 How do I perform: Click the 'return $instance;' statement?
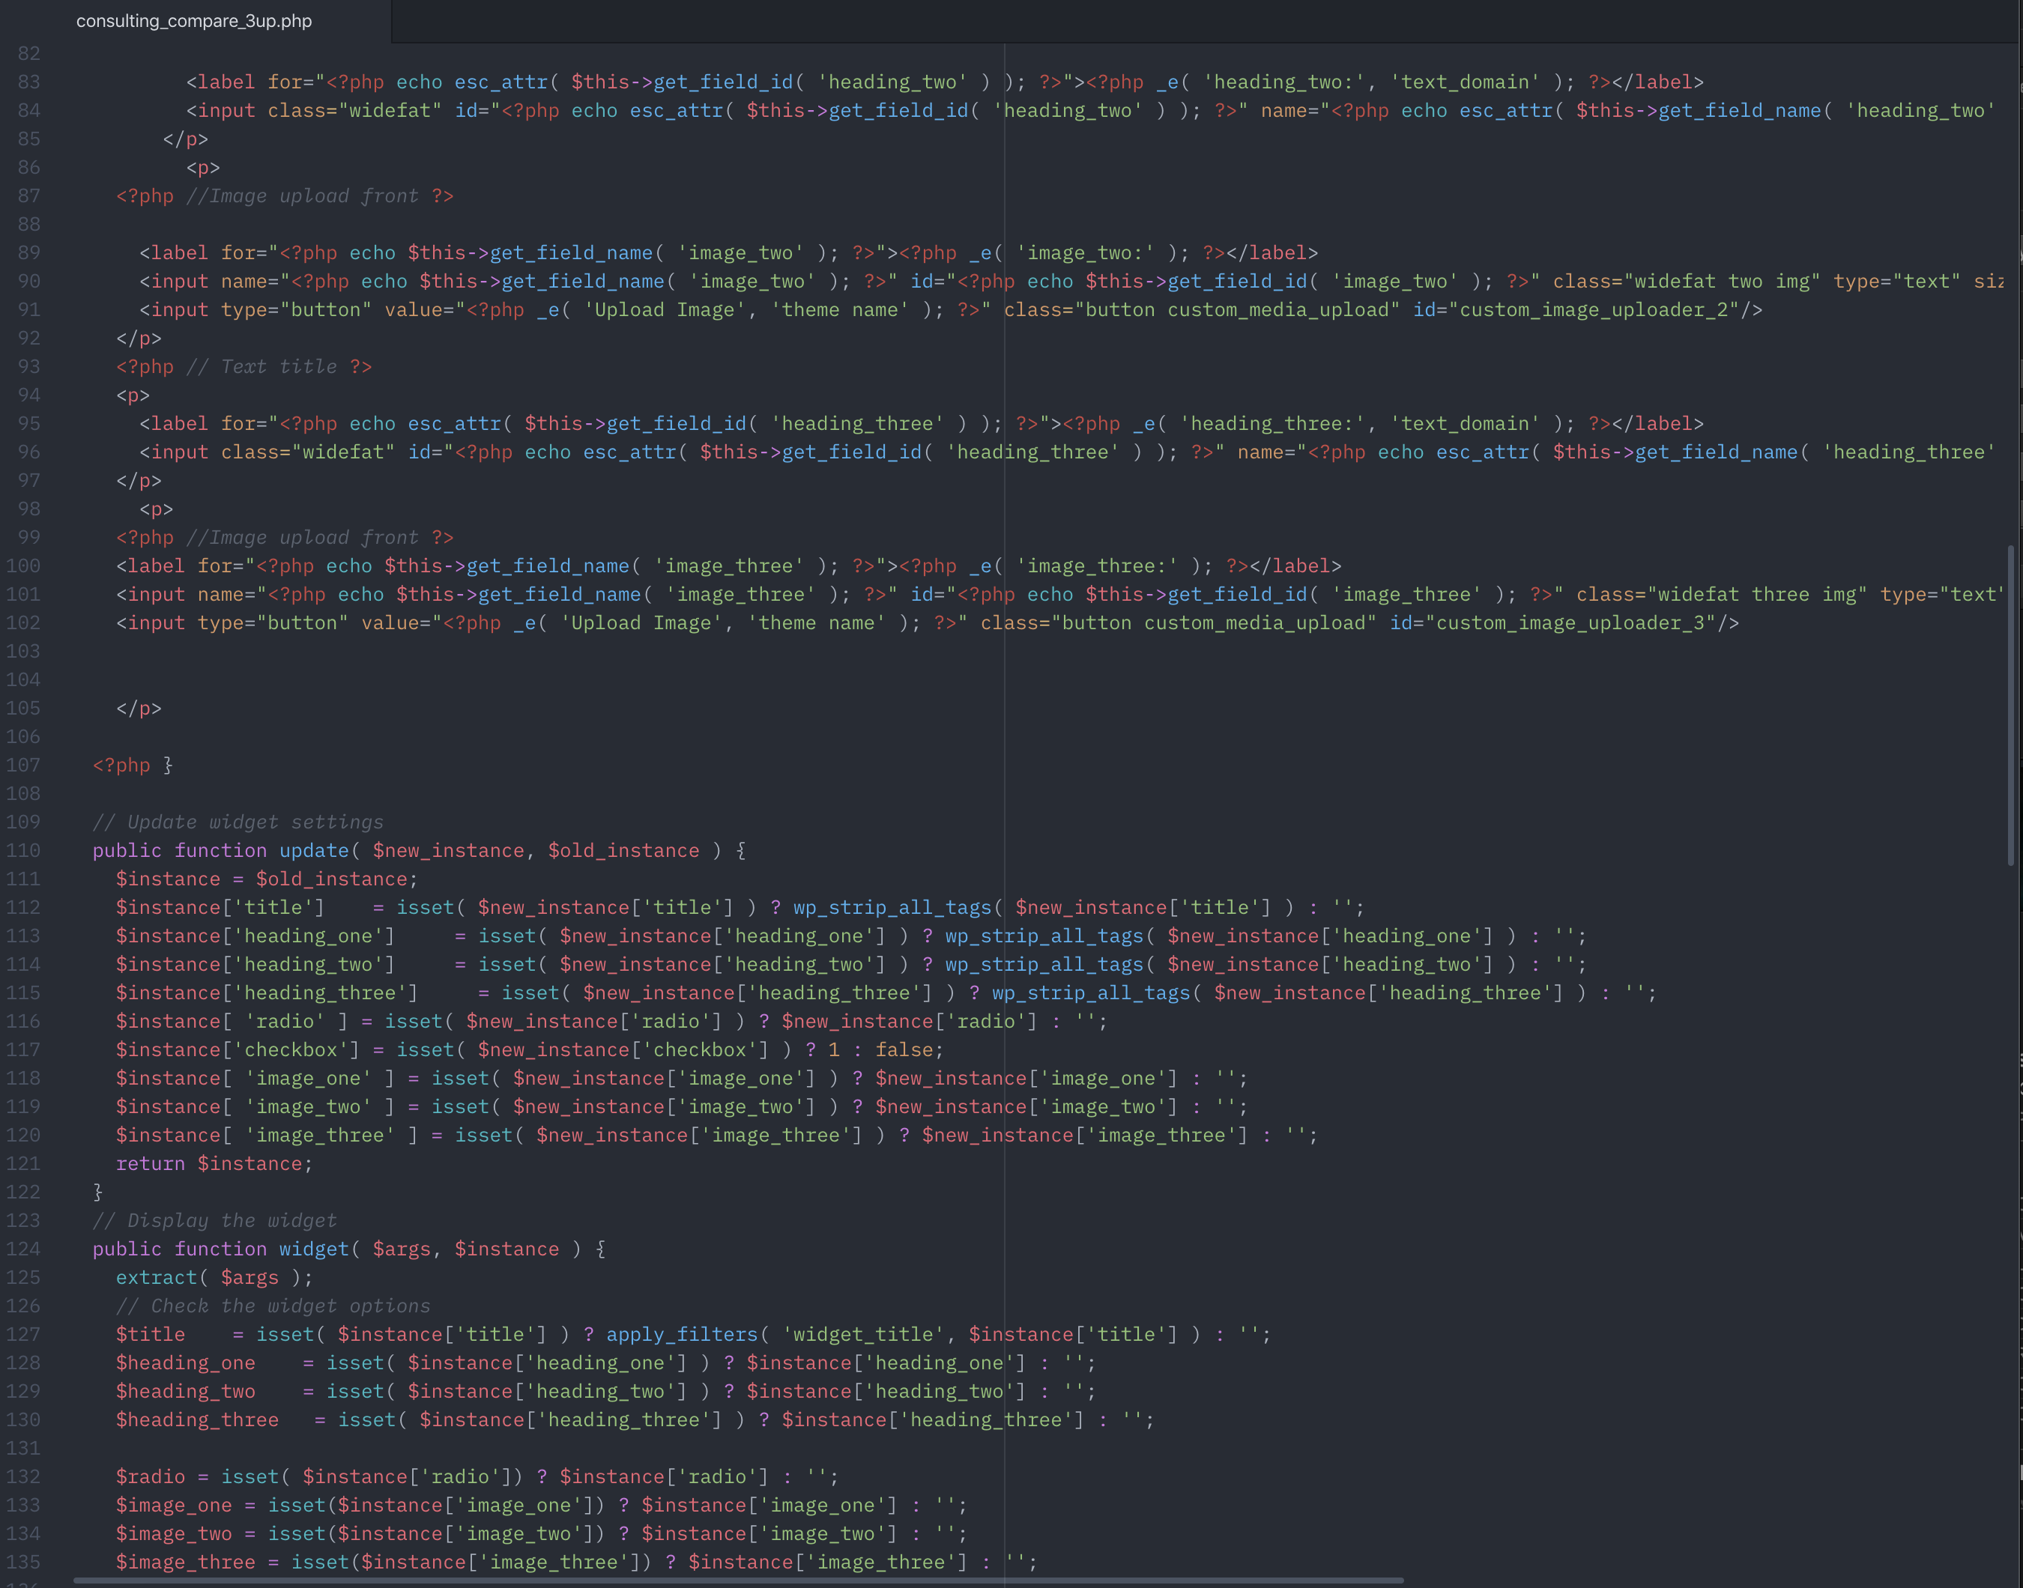[x=214, y=1163]
